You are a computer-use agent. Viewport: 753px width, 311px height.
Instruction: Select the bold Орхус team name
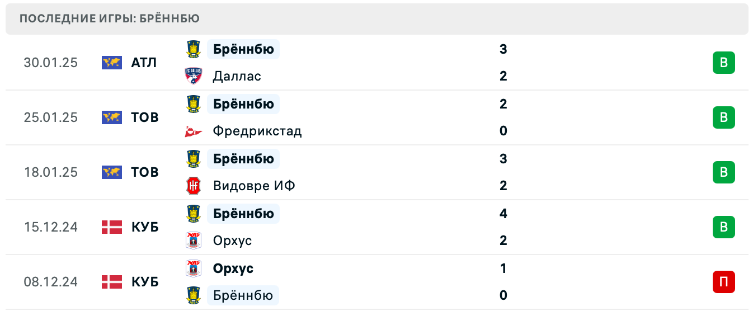click(x=233, y=268)
